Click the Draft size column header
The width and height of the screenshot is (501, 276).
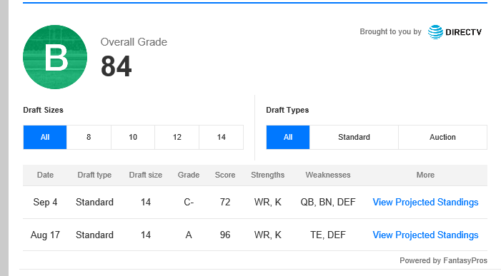146,175
